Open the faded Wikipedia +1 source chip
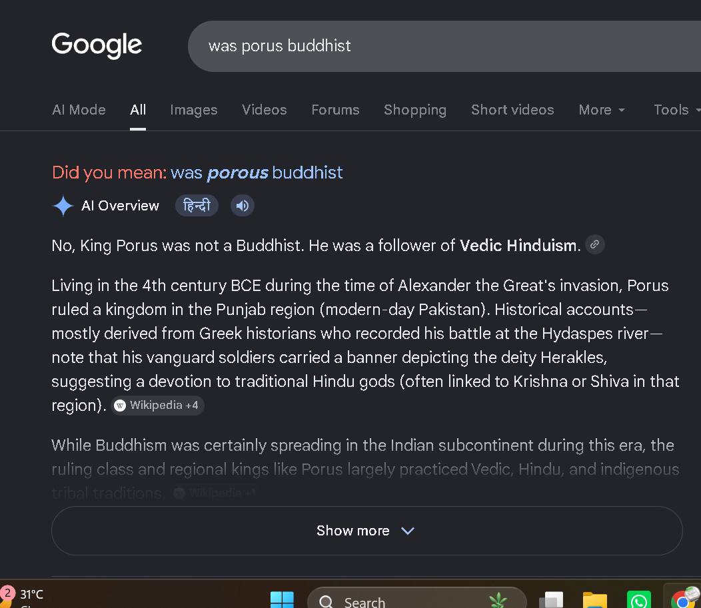Screen dimensions: 701x608 pyautogui.click(x=216, y=493)
